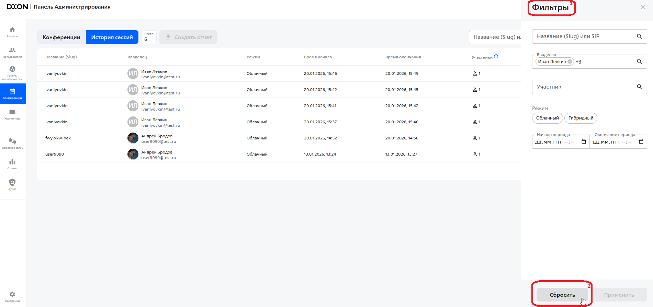653x307 pixels.
Task: Open Настройки settings at the sidebar bottom
Action: click(12, 296)
